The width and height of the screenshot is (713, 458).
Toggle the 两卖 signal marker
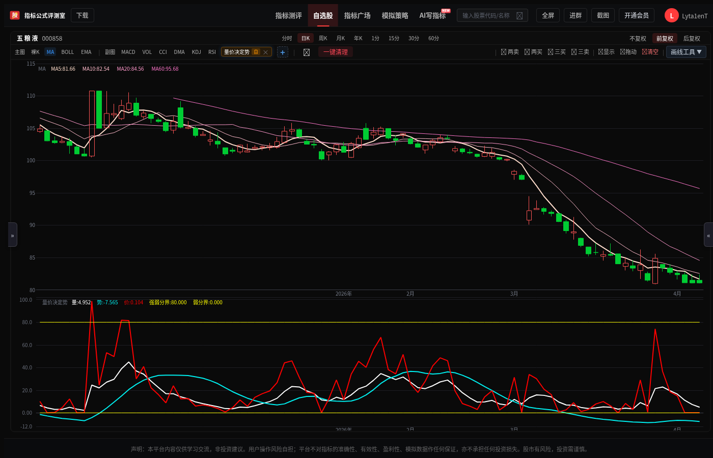[510, 52]
